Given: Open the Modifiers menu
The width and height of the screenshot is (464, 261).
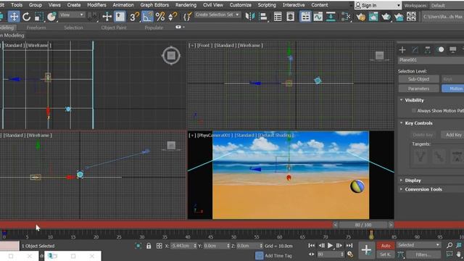Looking at the screenshot, I should (96, 5).
